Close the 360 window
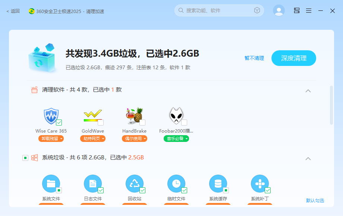Image resolution: width=343 pixels, height=216 pixels. [333, 11]
